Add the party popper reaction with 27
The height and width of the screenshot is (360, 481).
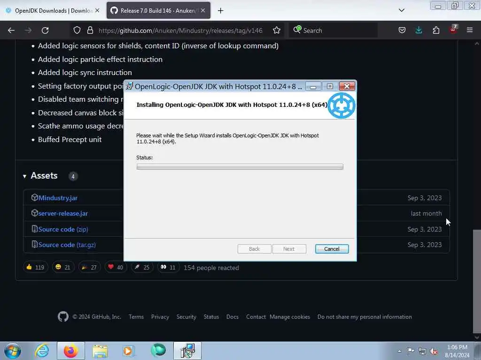tap(89, 267)
